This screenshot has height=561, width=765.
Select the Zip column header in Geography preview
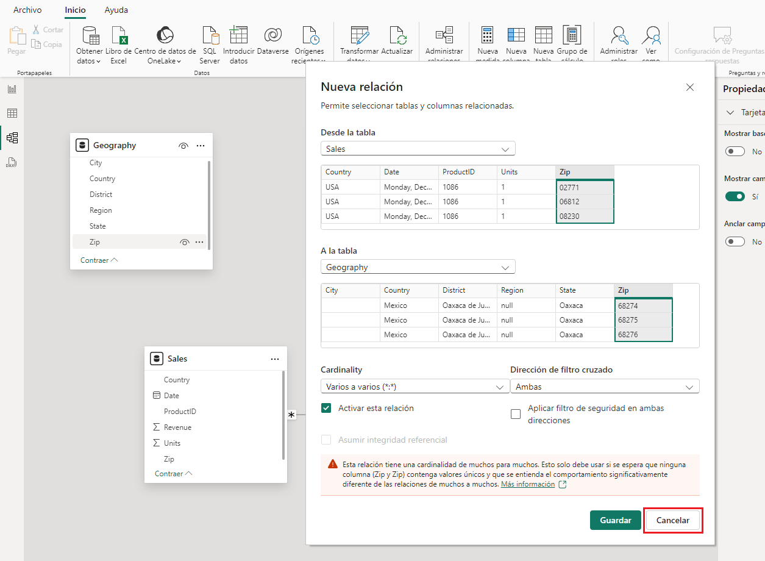pos(642,290)
